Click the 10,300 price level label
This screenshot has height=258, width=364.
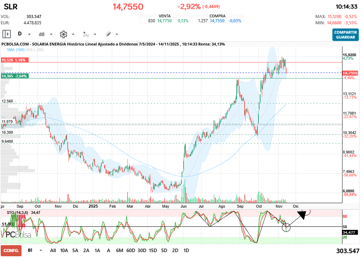[7, 133]
